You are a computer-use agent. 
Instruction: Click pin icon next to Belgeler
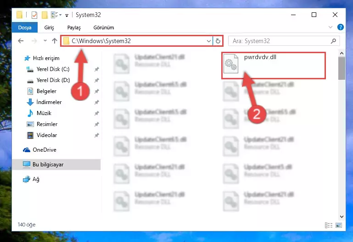(x=96, y=91)
